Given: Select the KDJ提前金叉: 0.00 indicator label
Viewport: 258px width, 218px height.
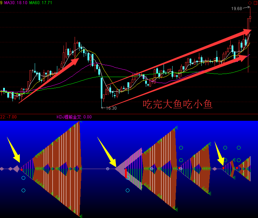Looking at the screenshot, I should (74, 117).
